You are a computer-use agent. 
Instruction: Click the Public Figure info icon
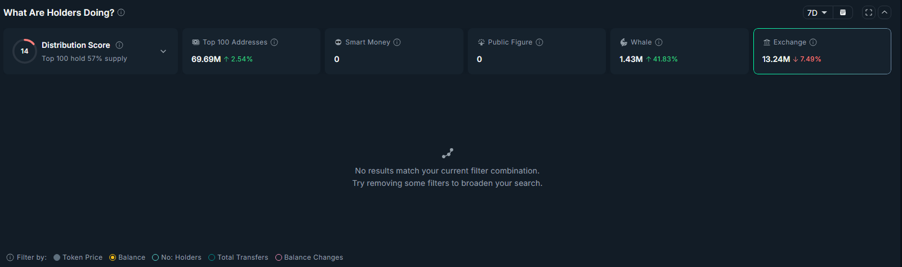[539, 42]
